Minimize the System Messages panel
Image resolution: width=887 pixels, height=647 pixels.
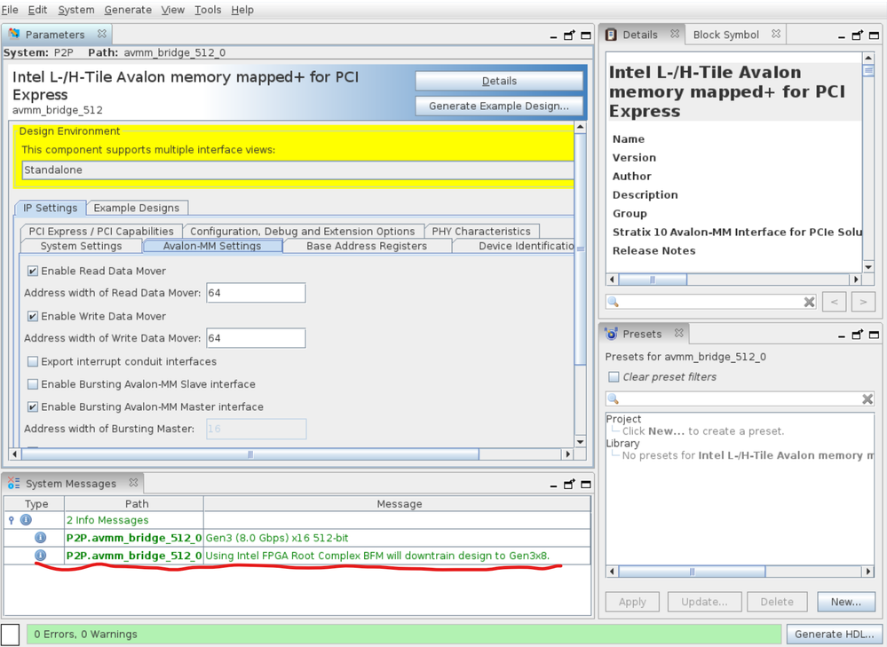[x=553, y=485]
